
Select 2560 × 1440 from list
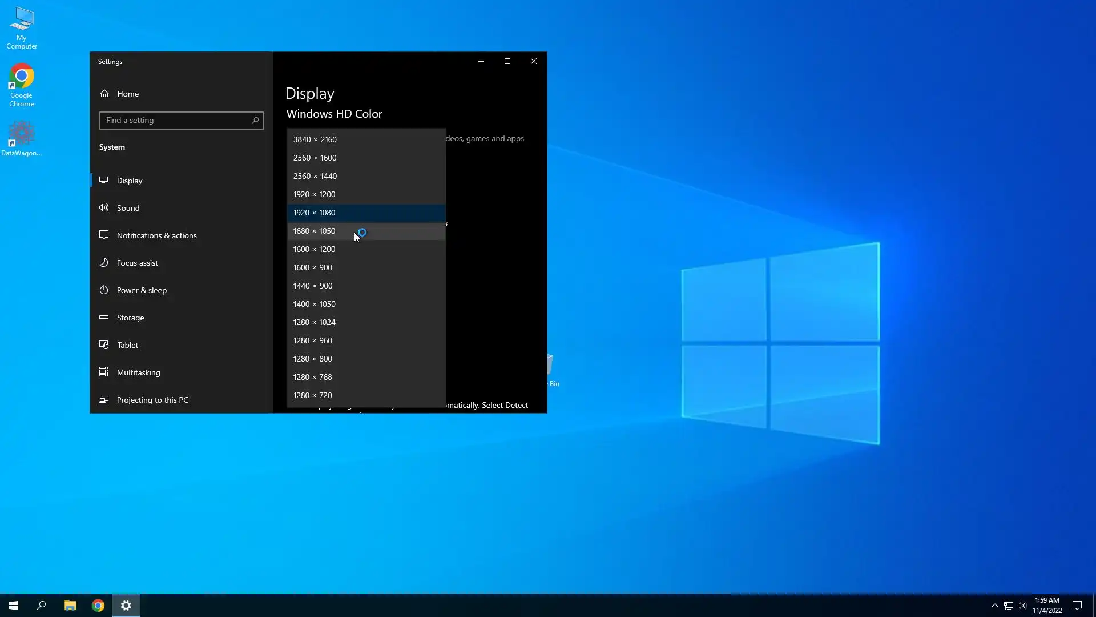(315, 176)
